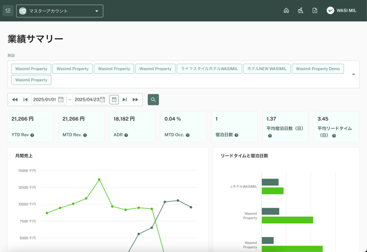This screenshot has width=367, height=252.
Task: Go to home via house icon
Action: [286, 11]
